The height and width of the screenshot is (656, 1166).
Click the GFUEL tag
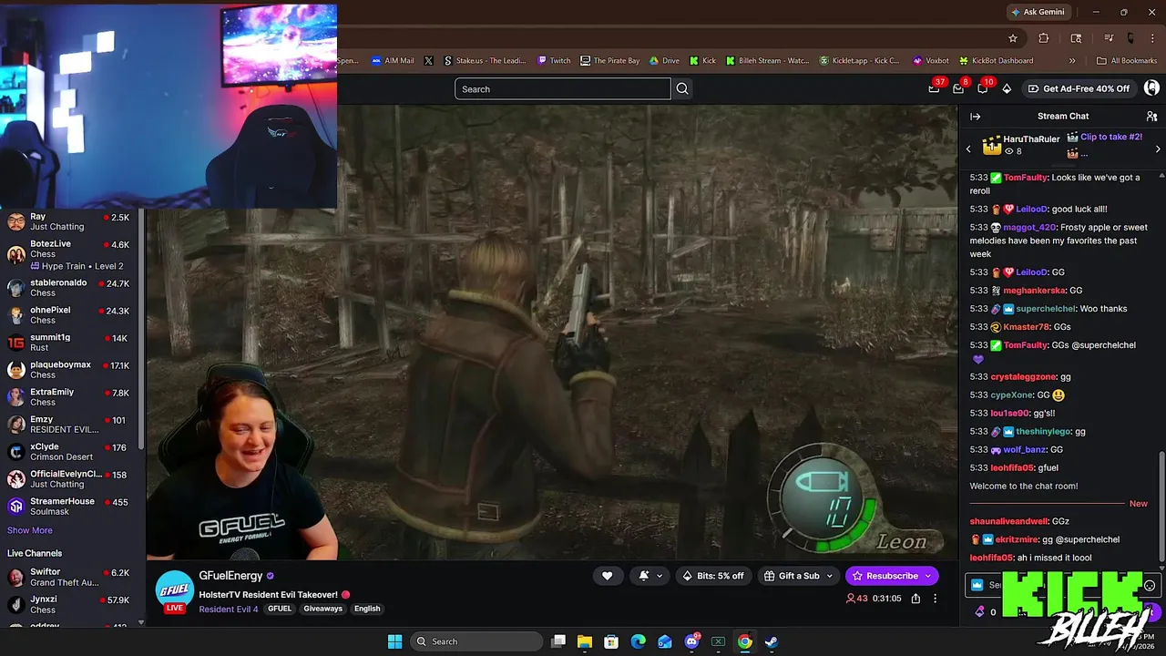click(x=280, y=609)
